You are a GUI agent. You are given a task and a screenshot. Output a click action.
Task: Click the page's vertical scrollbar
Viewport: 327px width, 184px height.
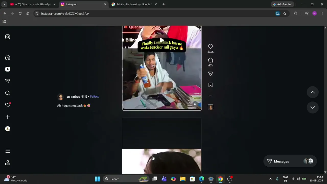coord(325,100)
